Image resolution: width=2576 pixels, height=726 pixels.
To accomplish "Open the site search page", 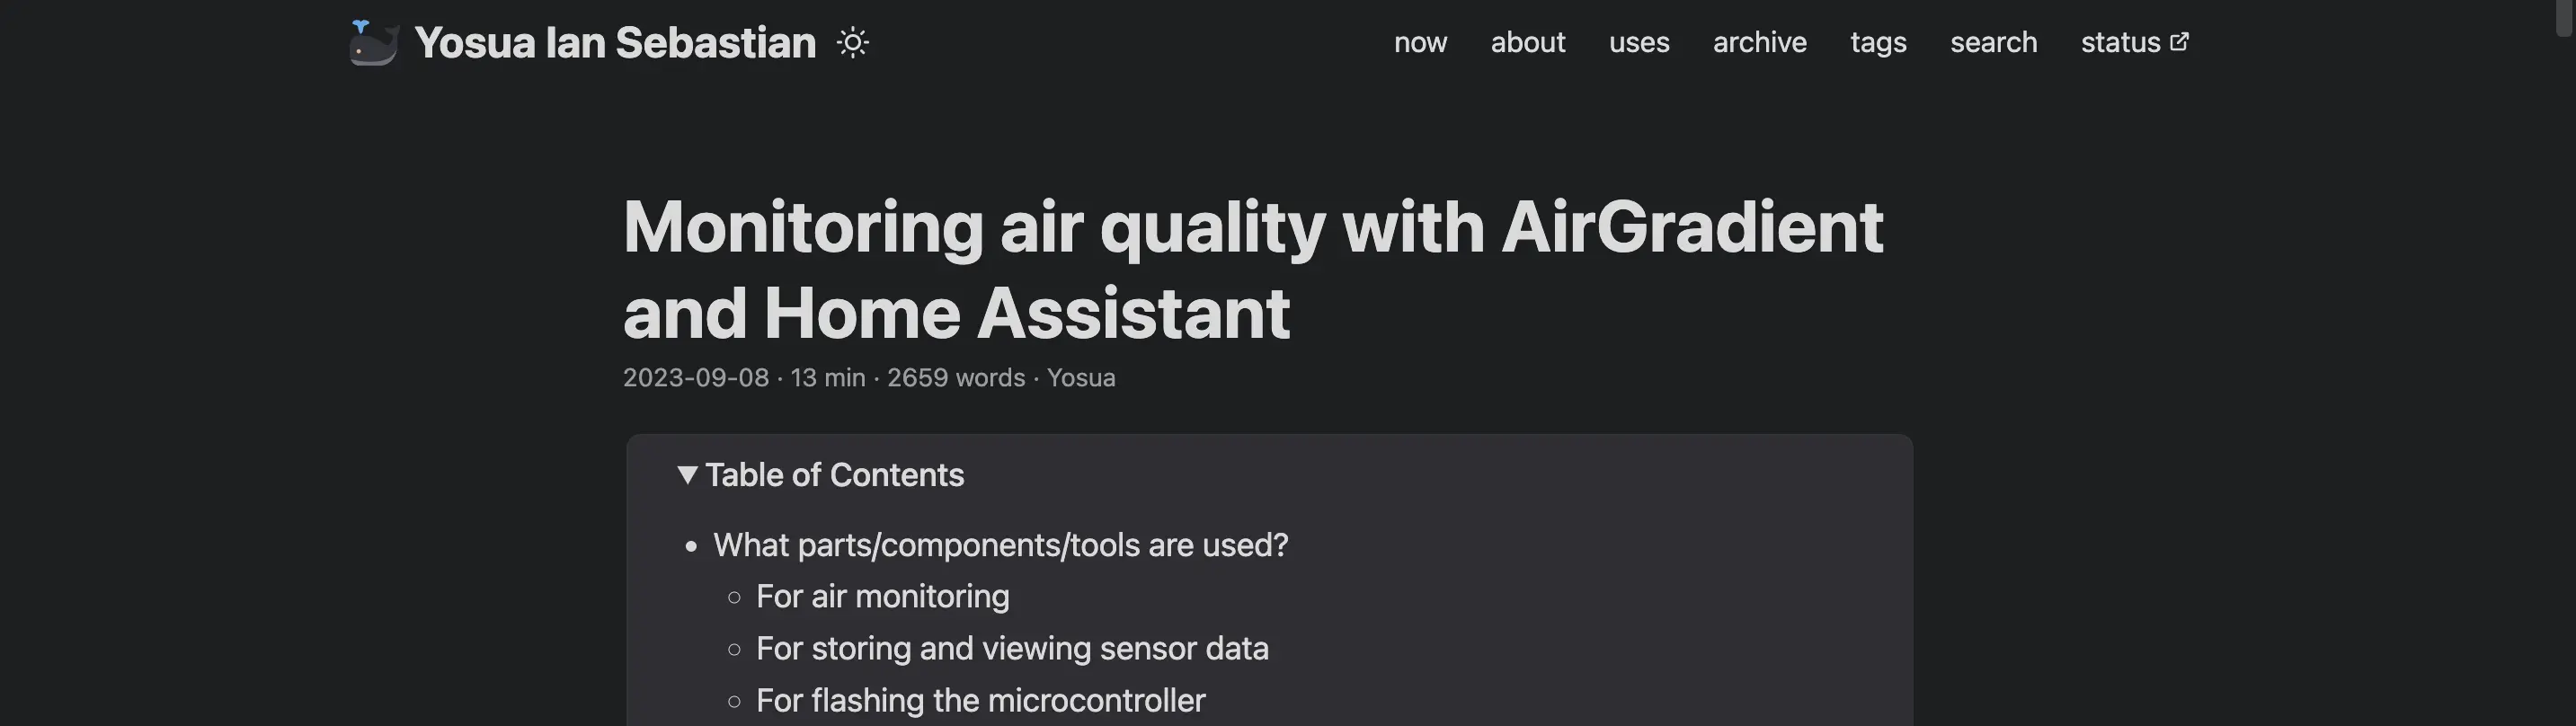I will pyautogui.click(x=1993, y=43).
